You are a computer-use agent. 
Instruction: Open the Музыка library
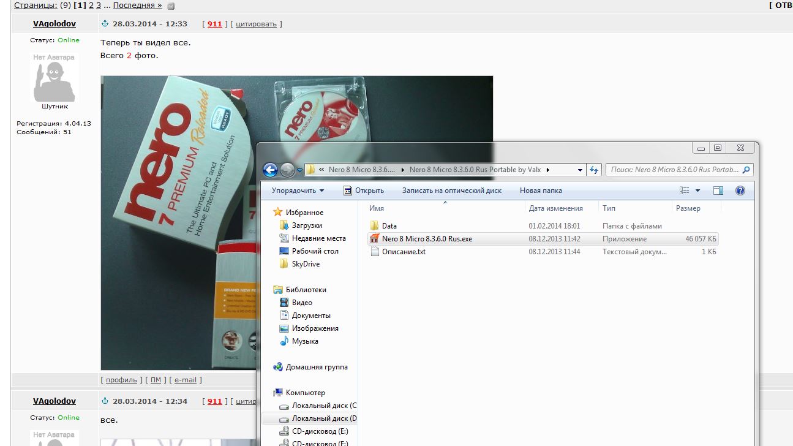[299, 341]
